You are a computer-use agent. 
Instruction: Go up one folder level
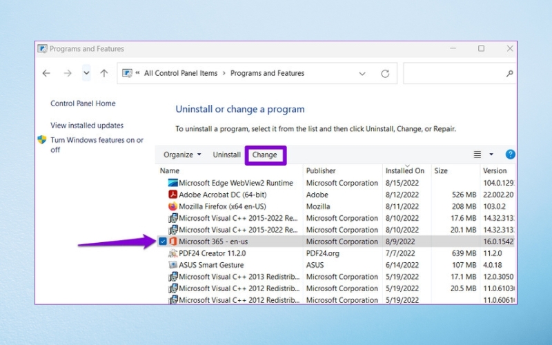104,73
